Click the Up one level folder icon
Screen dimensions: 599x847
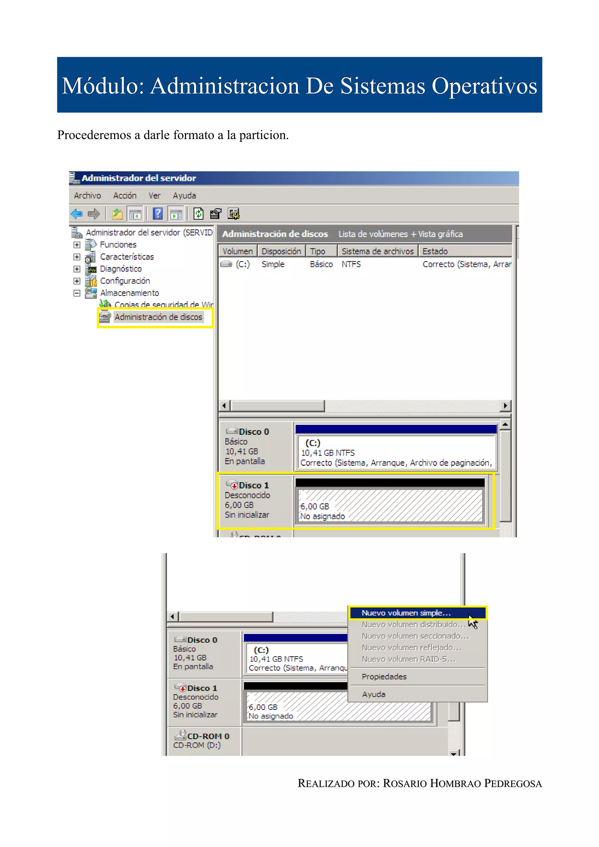click(x=117, y=214)
